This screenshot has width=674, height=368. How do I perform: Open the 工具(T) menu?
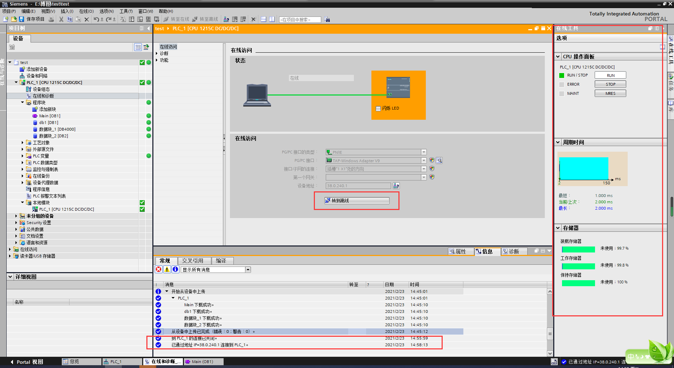[x=126, y=11]
